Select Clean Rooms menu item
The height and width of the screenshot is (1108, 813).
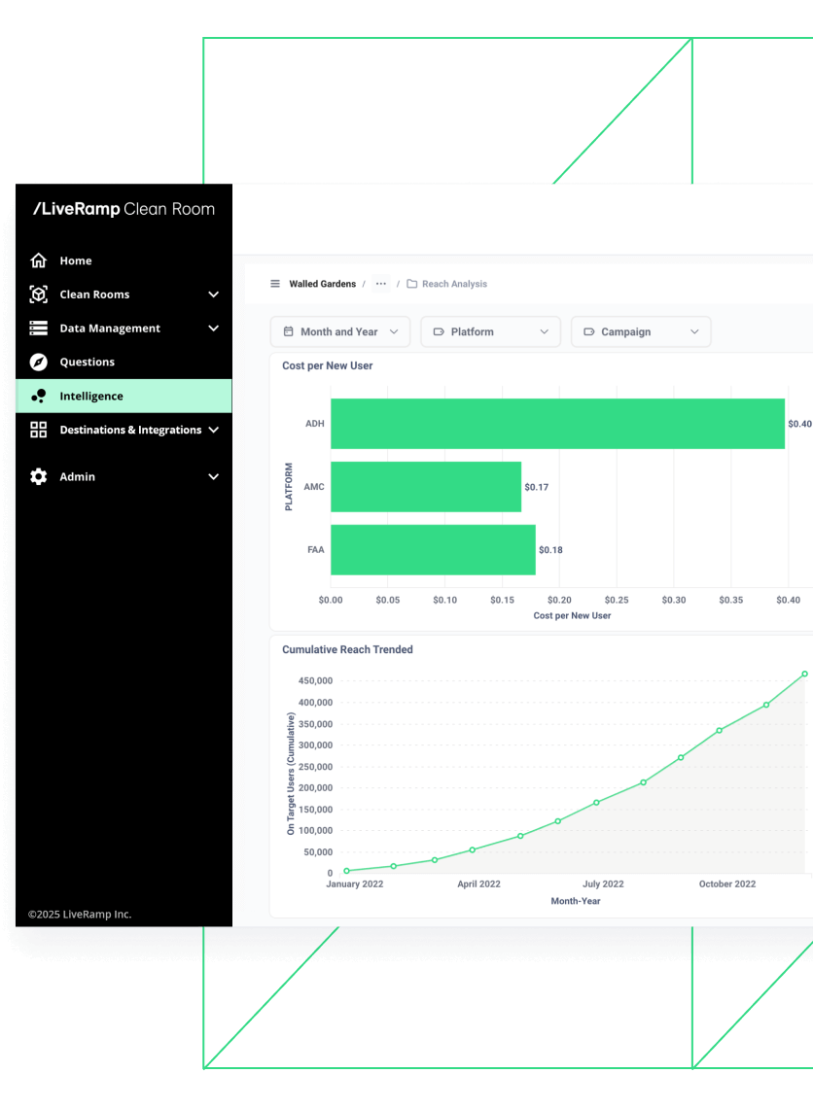124,294
